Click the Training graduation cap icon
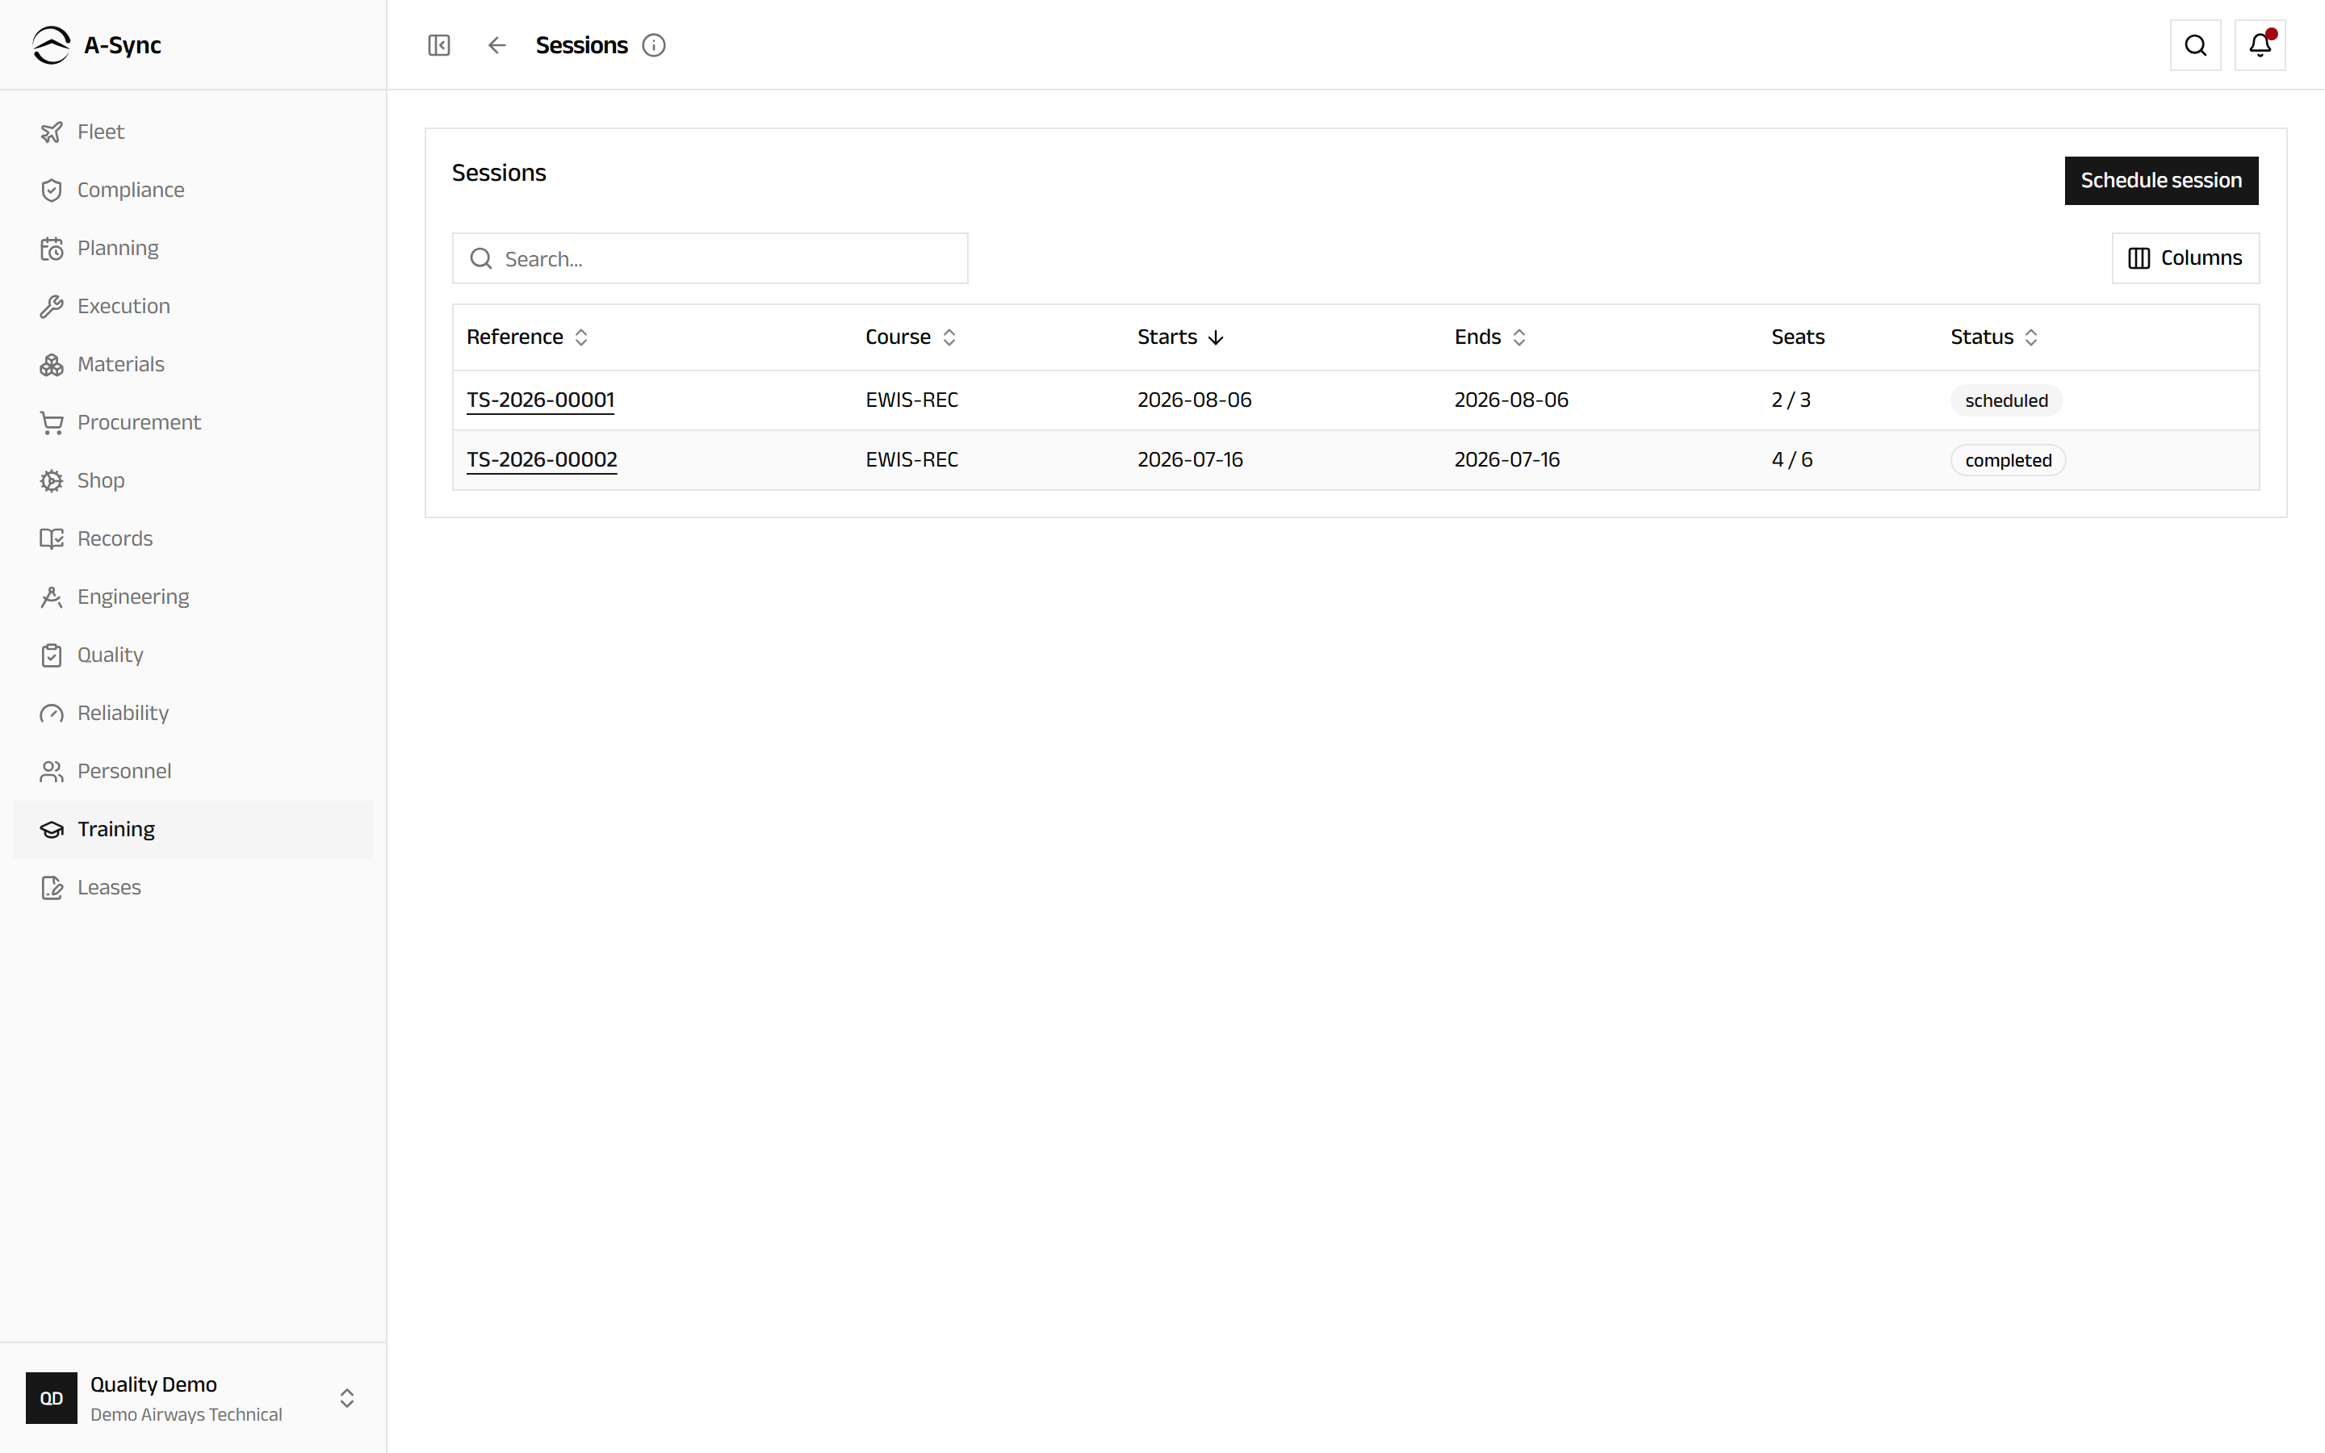The width and height of the screenshot is (2325, 1453). pyautogui.click(x=52, y=829)
